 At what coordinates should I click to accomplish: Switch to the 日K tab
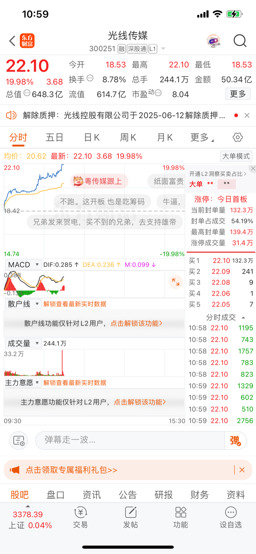tap(92, 137)
